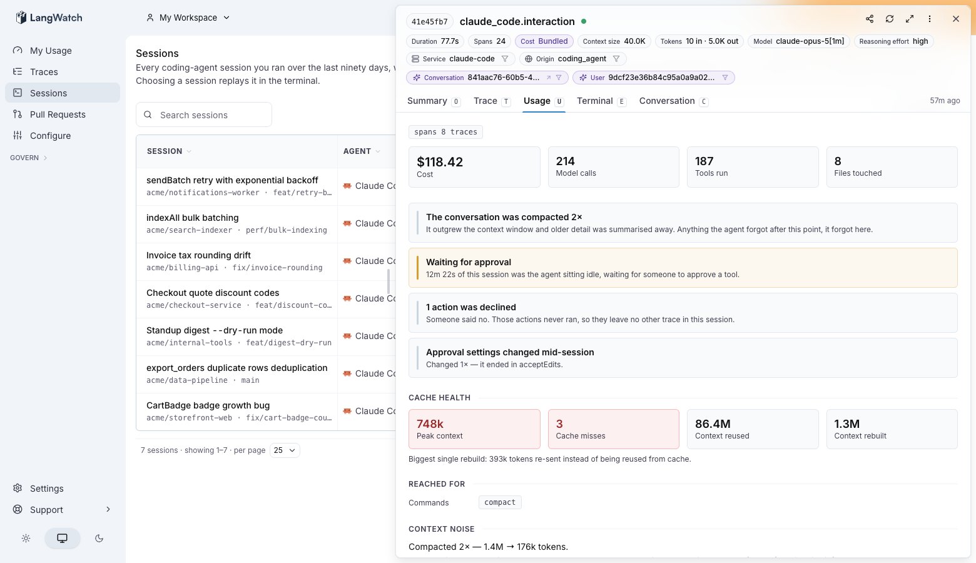This screenshot has height=563, width=976.
Task: Expand the GOVERN section in the sidebar
Action: click(29, 158)
